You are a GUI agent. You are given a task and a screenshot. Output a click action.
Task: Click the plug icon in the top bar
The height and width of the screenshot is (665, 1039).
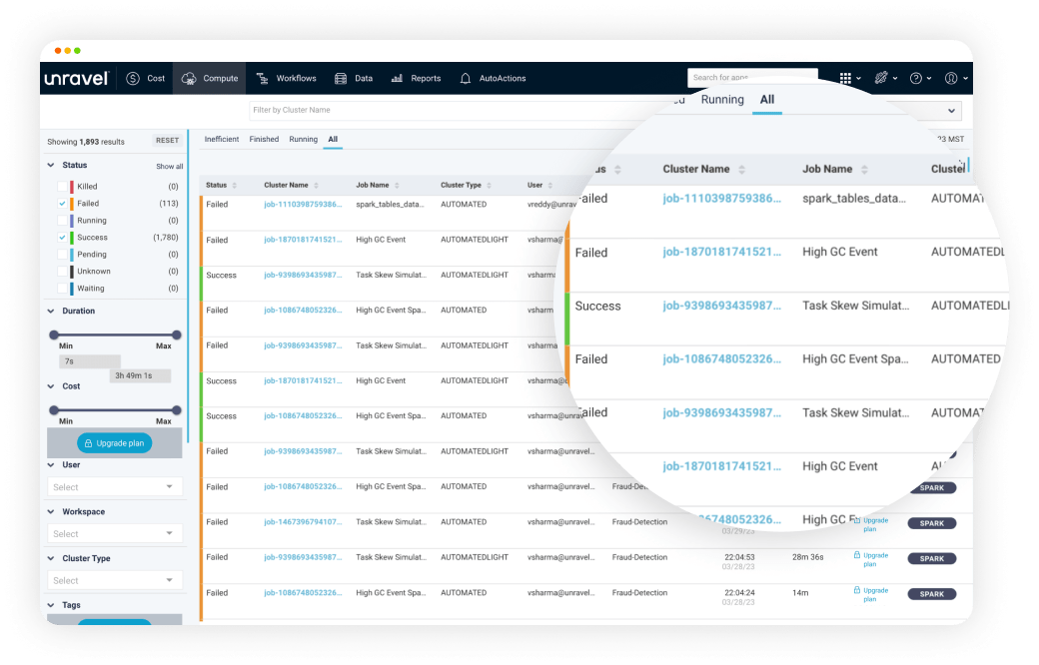click(x=880, y=78)
